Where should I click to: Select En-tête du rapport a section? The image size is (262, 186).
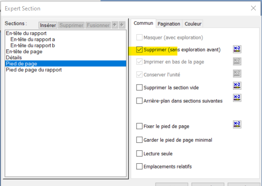33,39
